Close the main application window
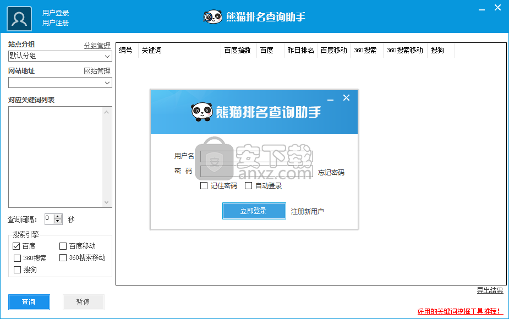This screenshot has height=319, width=509. (497, 8)
